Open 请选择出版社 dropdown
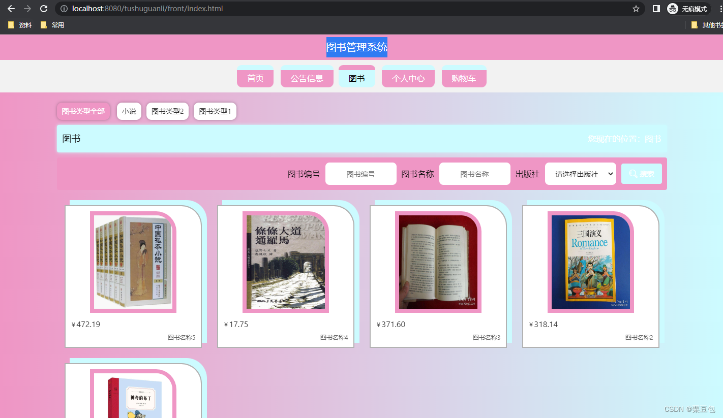This screenshot has height=418, width=723. [581, 174]
